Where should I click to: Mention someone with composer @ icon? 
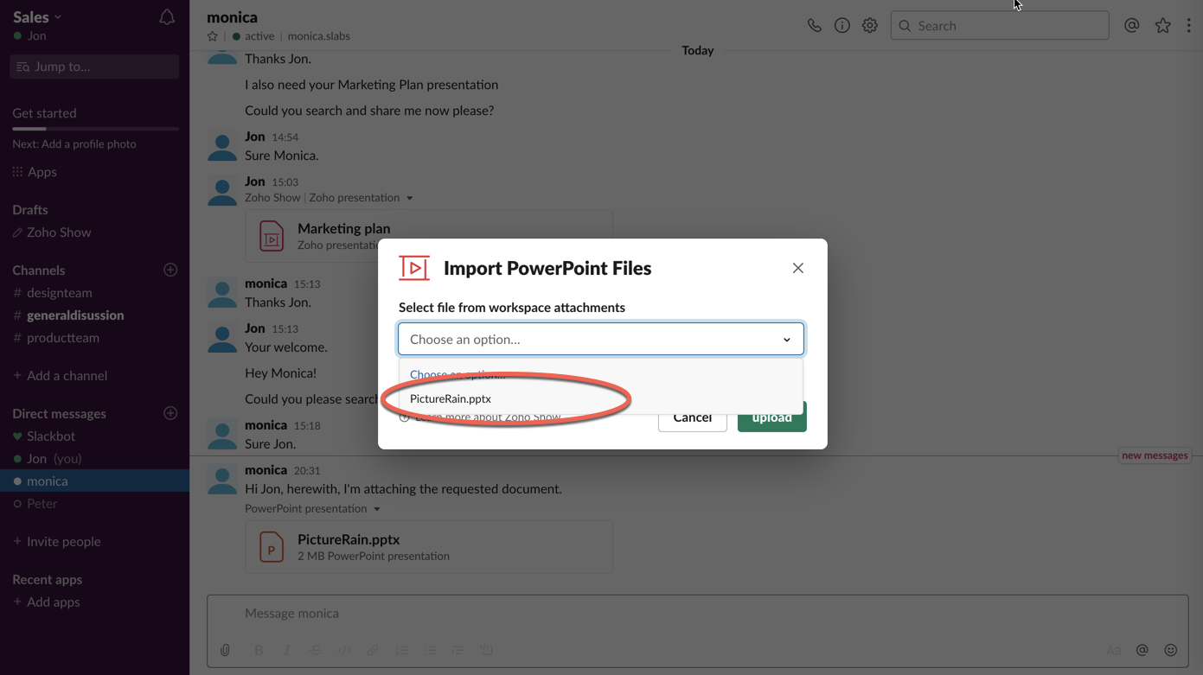(x=1142, y=650)
